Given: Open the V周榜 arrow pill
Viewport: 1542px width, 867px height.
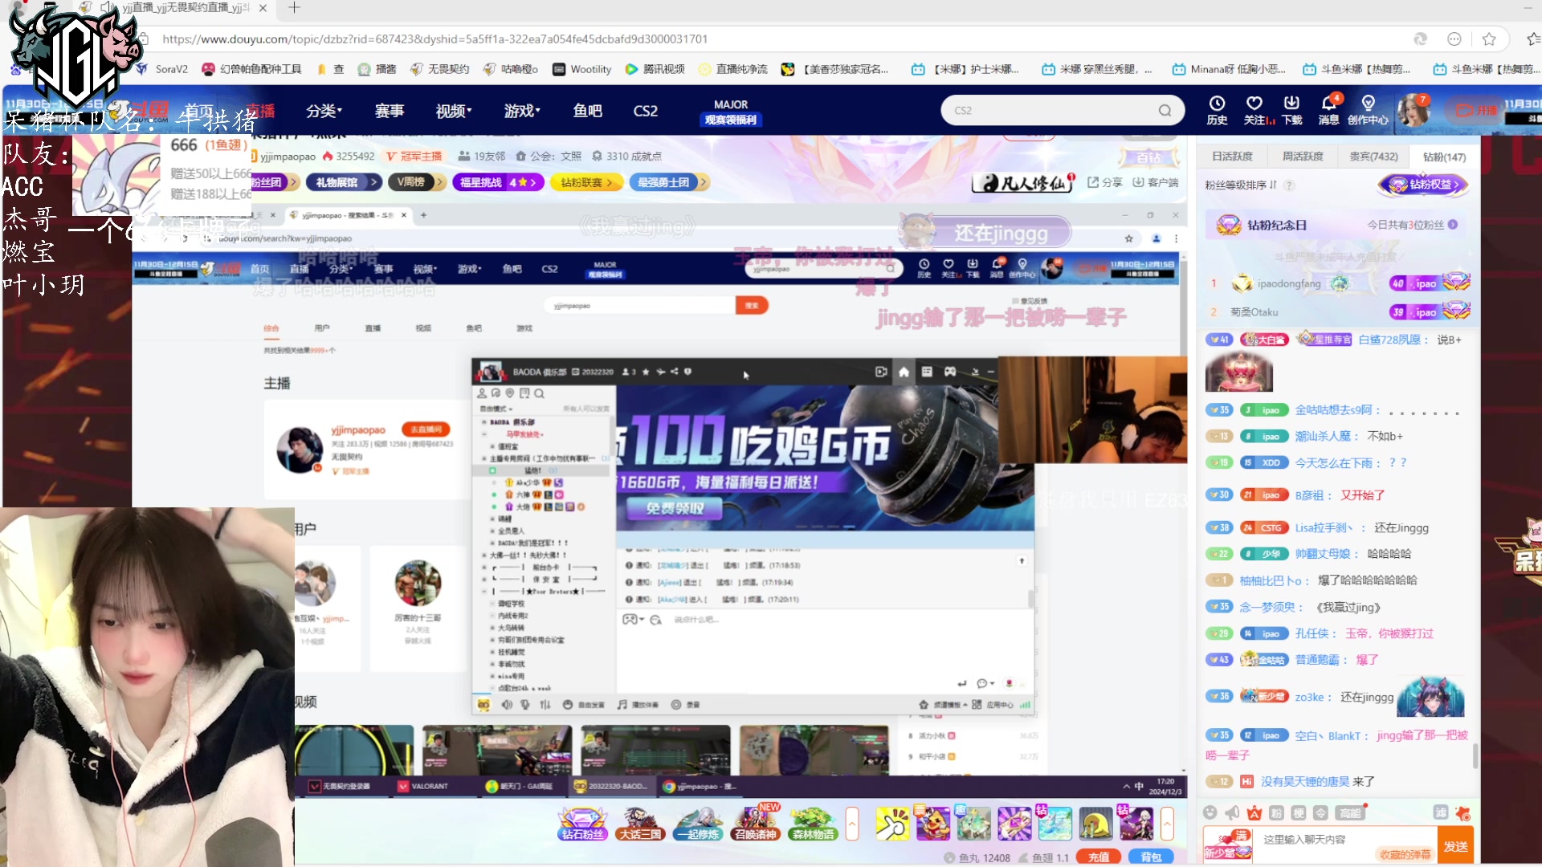Looking at the screenshot, I should tap(417, 182).
